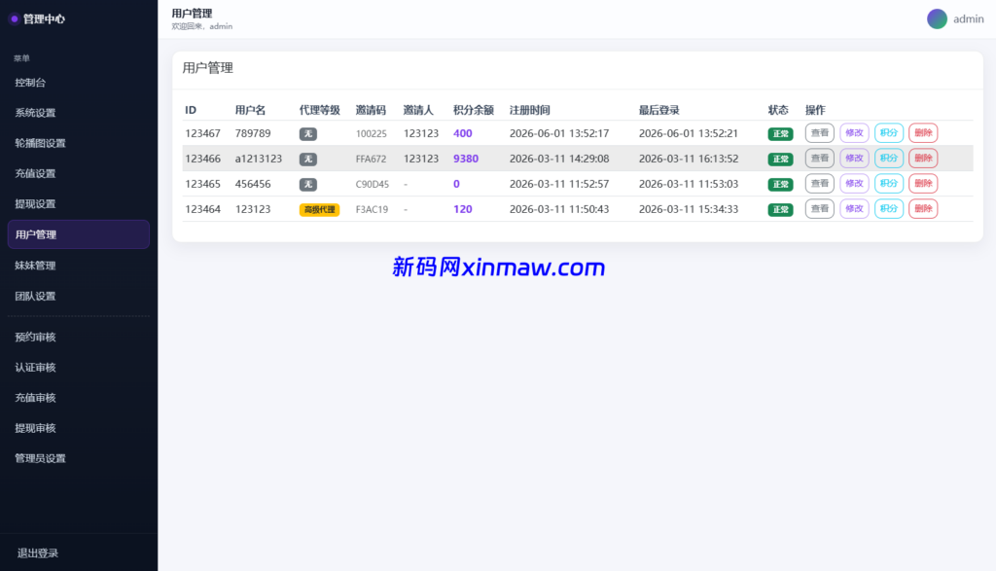Click invite code 100225
Viewport: 996px width, 571px height.
tap(371, 133)
